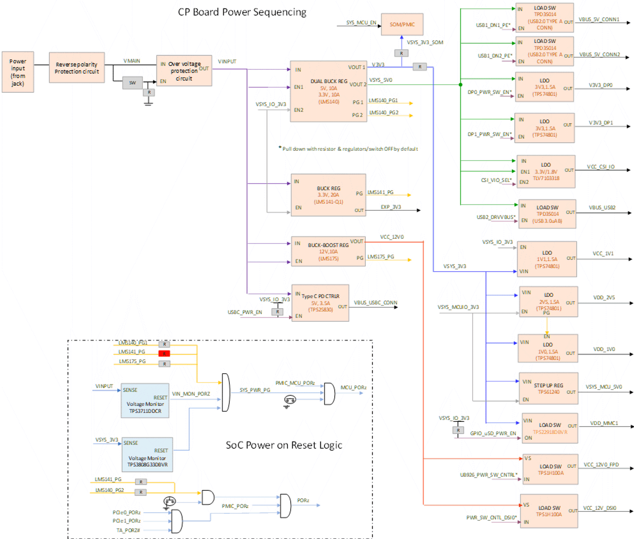The width and height of the screenshot is (634, 539).
Task: Click the AND gate fed by LM5140_PG2
Action: tap(208, 497)
